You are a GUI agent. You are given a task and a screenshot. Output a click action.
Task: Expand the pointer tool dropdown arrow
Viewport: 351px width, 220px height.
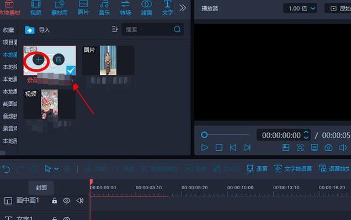coord(56,169)
